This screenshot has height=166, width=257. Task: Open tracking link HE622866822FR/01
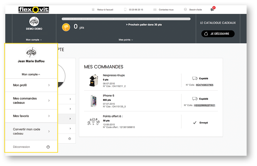tap(204, 105)
